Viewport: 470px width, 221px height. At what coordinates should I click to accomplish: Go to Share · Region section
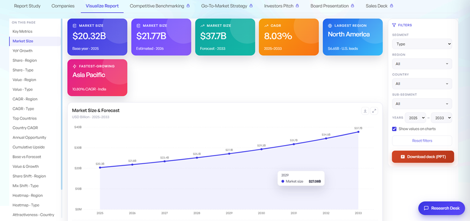24,61
